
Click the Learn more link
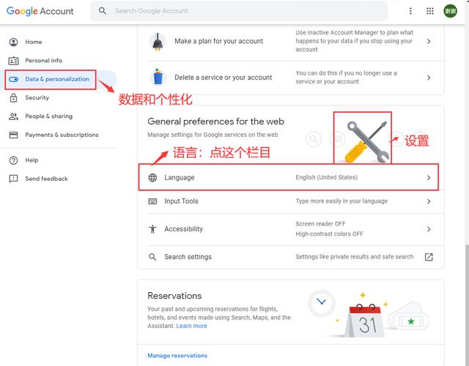191,326
